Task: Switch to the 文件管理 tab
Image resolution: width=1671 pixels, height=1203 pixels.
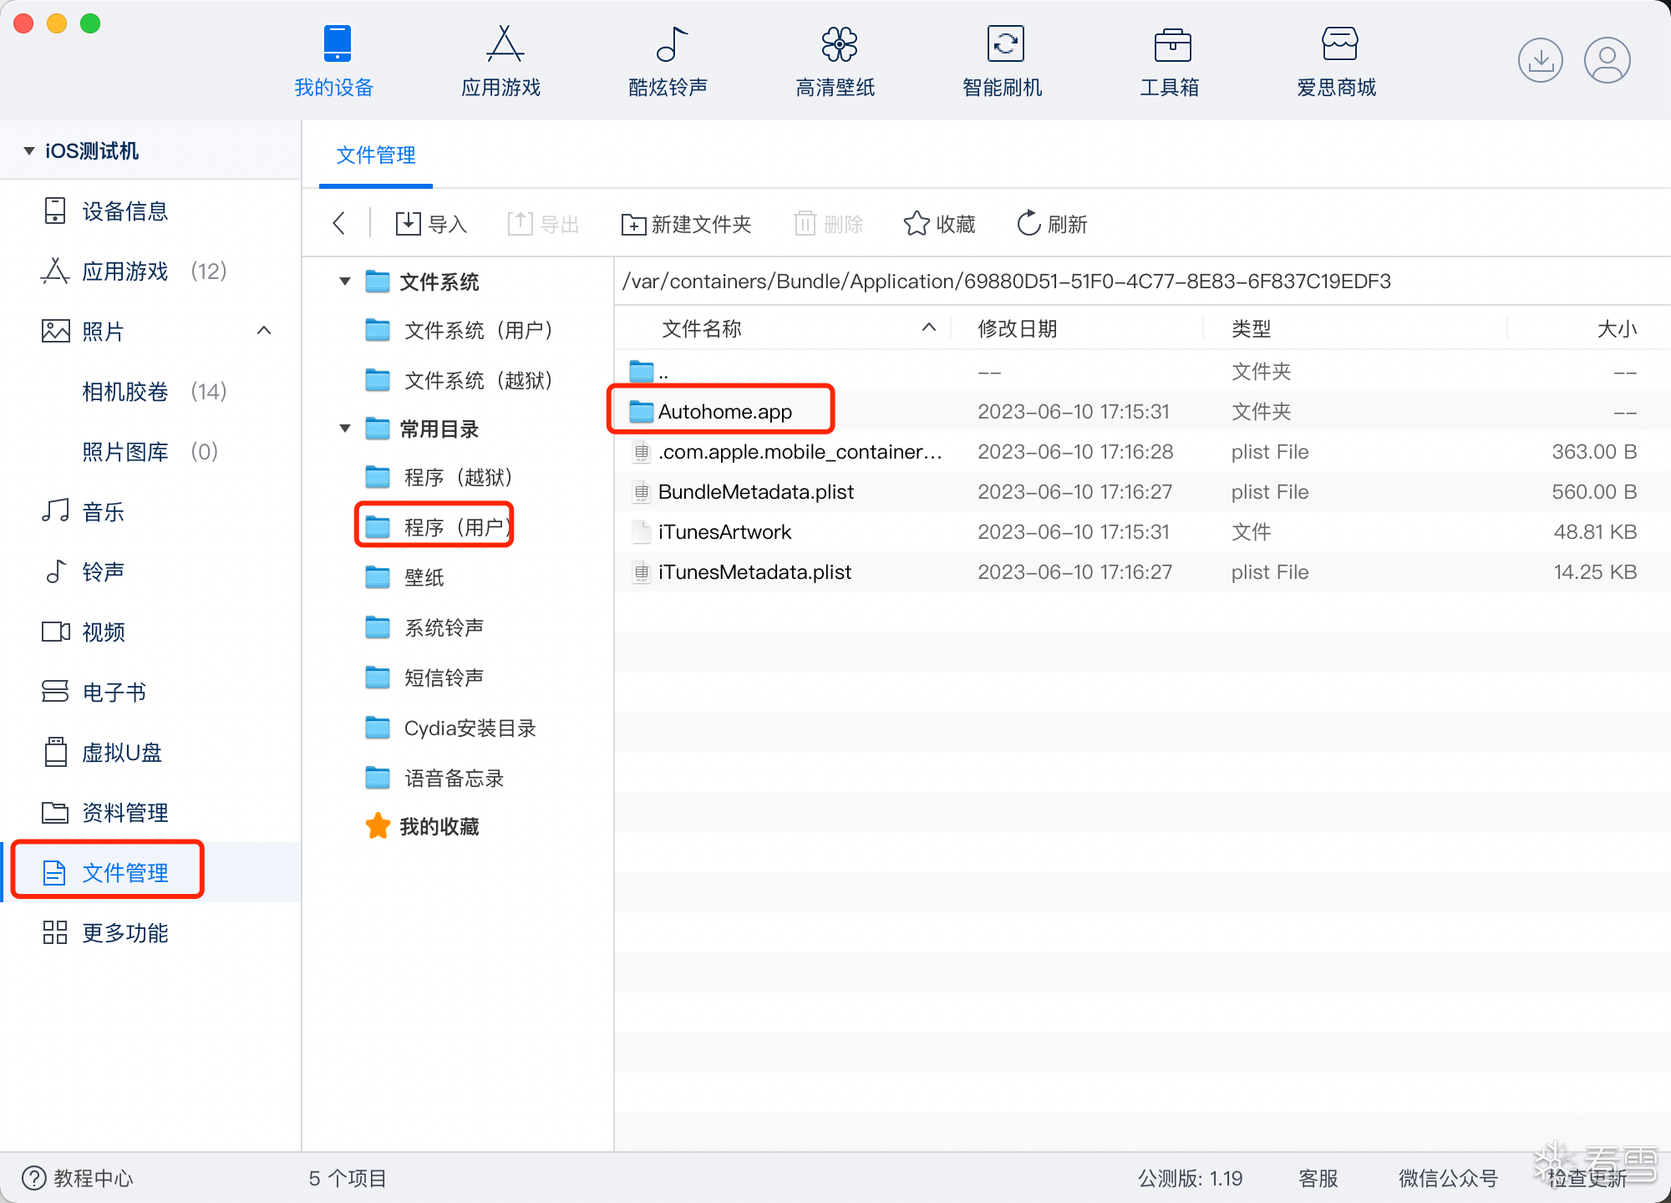Action: click(x=375, y=155)
